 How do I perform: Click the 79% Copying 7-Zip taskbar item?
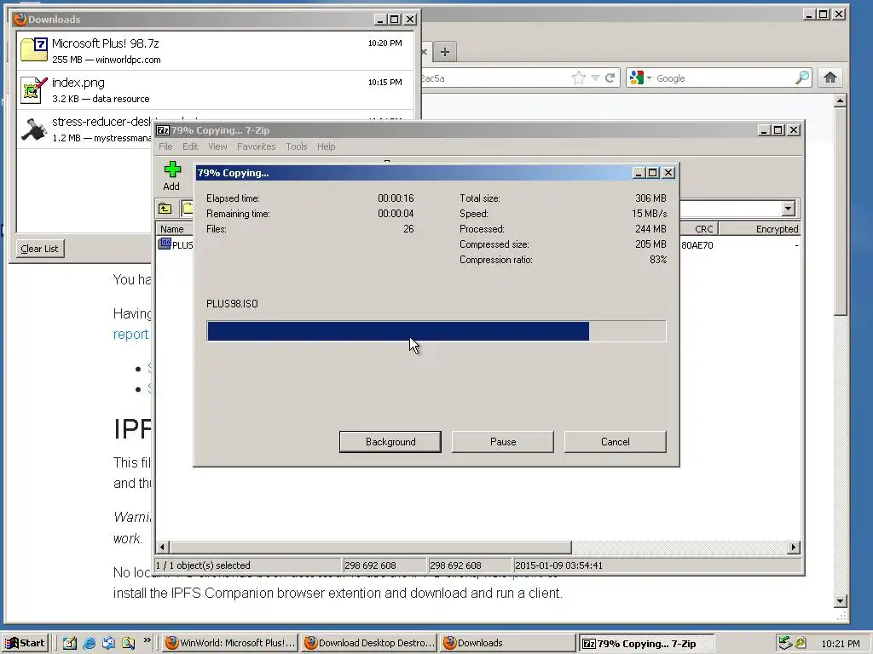[x=646, y=643]
